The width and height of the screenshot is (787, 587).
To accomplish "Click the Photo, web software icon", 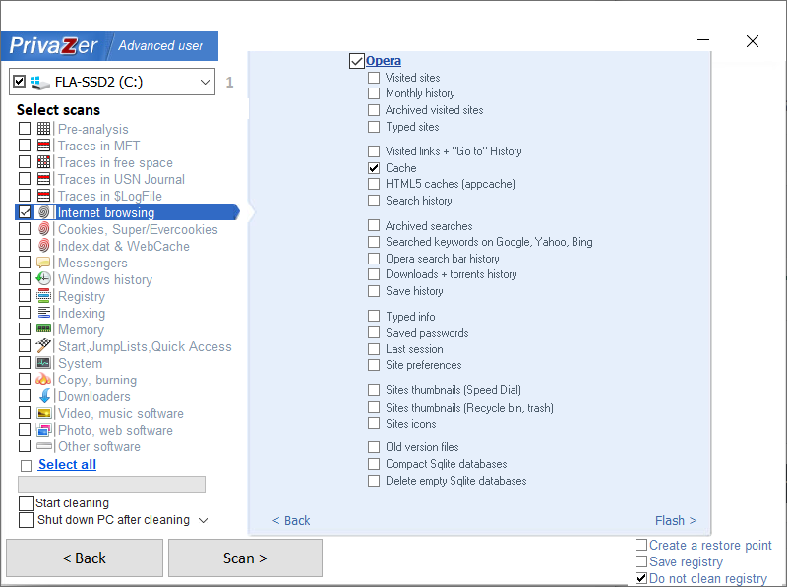I will click(43, 430).
